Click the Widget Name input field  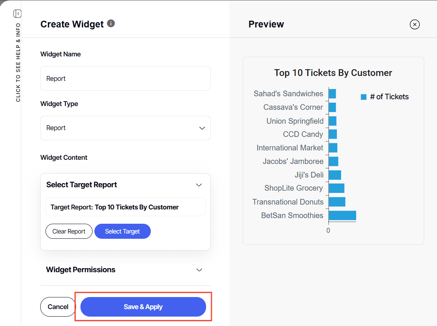point(125,79)
